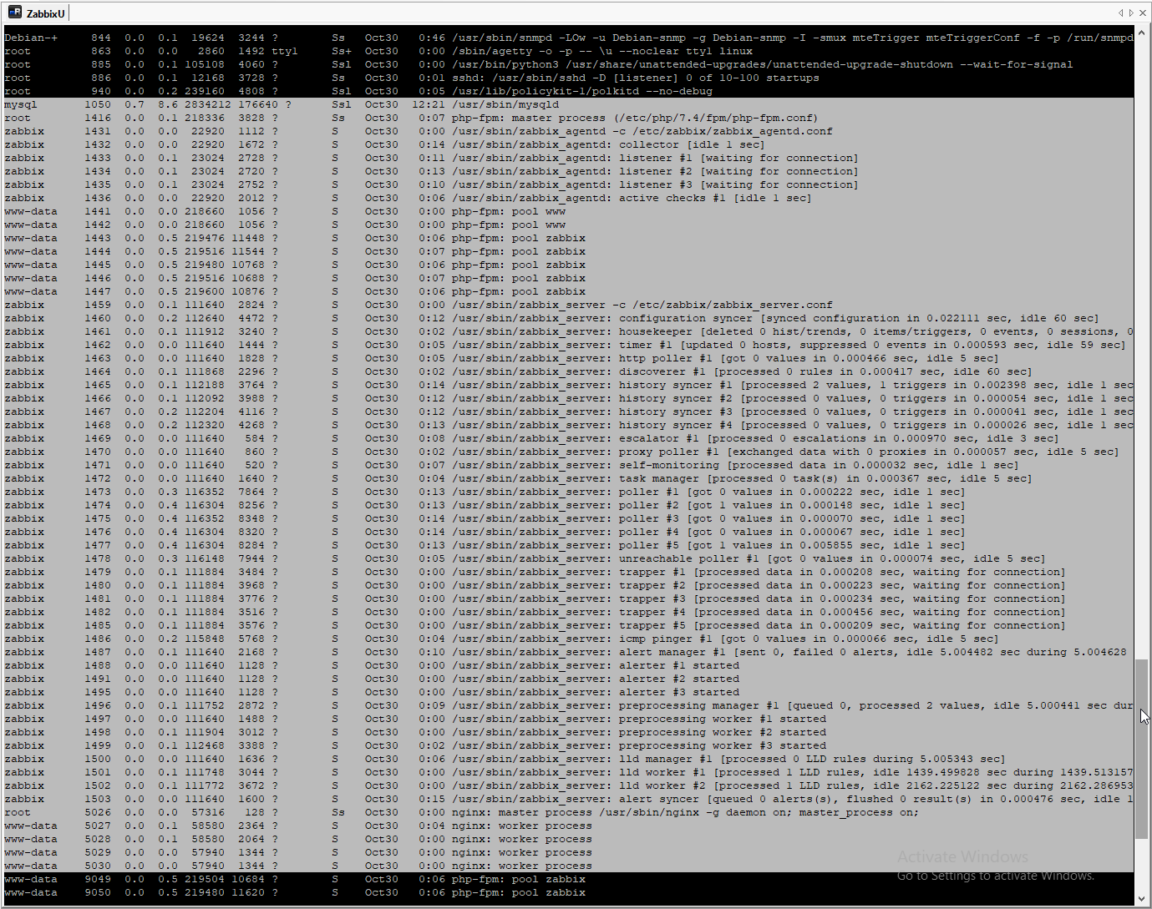Click 'trapper #1' process text

[652, 572]
